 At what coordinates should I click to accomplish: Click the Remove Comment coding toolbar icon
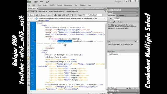coord(28,65)
